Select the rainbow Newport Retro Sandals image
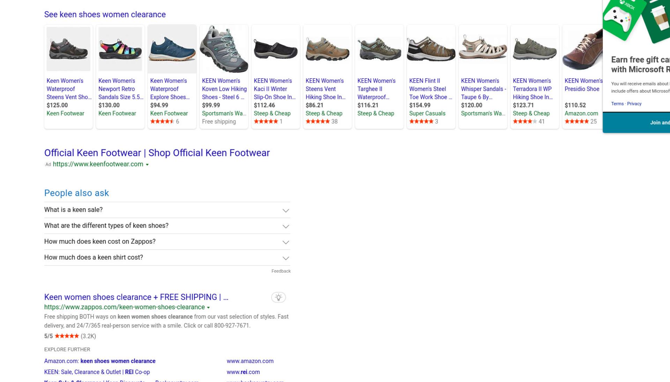The width and height of the screenshot is (670, 382). click(x=120, y=49)
